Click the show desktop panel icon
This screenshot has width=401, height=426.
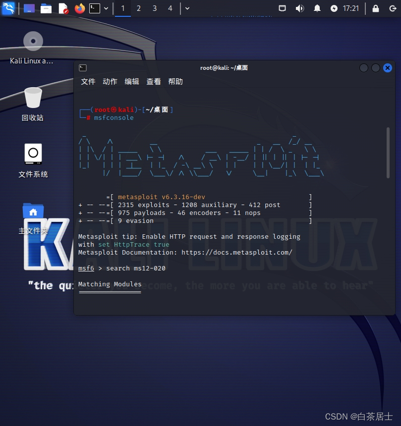29,8
